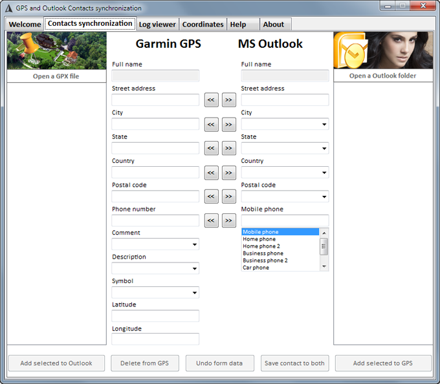
Task: Open the Garmin Symbol dropdown
Action: pos(195,293)
